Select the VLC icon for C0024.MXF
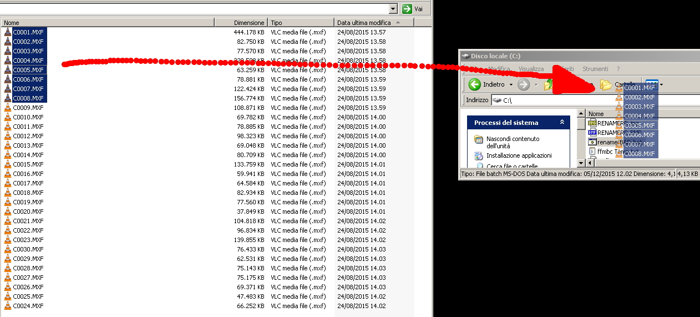This screenshot has height=317, width=700. [x=7, y=306]
